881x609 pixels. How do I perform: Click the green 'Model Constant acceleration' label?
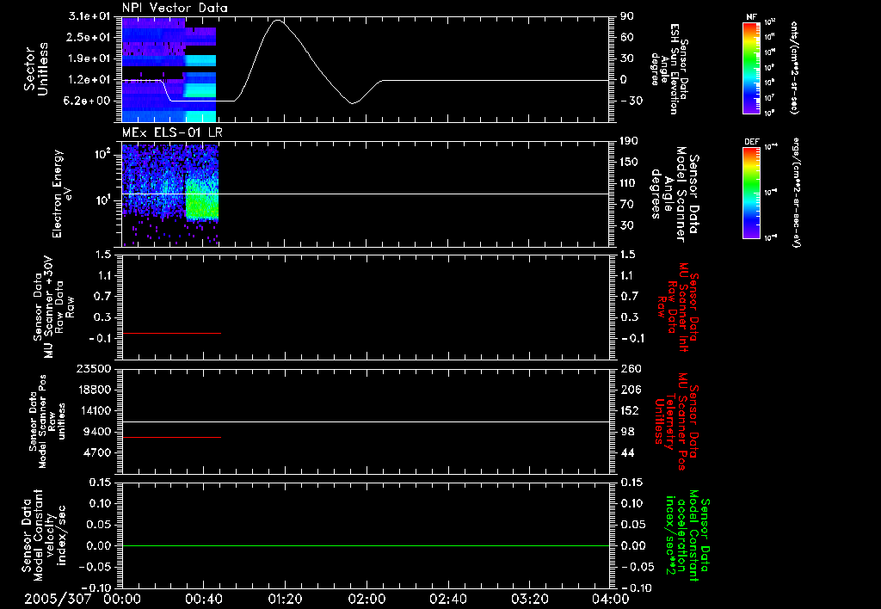[x=687, y=535]
